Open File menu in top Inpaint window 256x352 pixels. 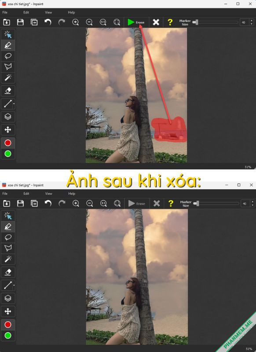point(5,12)
